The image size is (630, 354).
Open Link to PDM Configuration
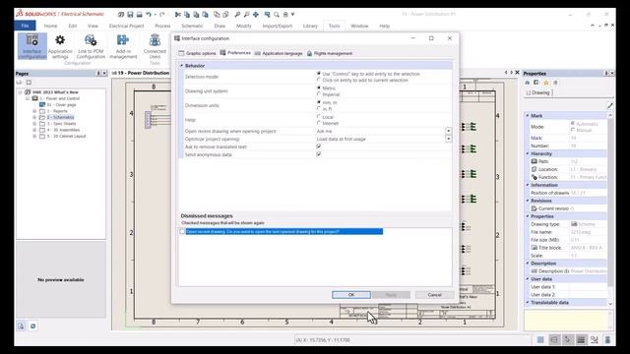91,46
